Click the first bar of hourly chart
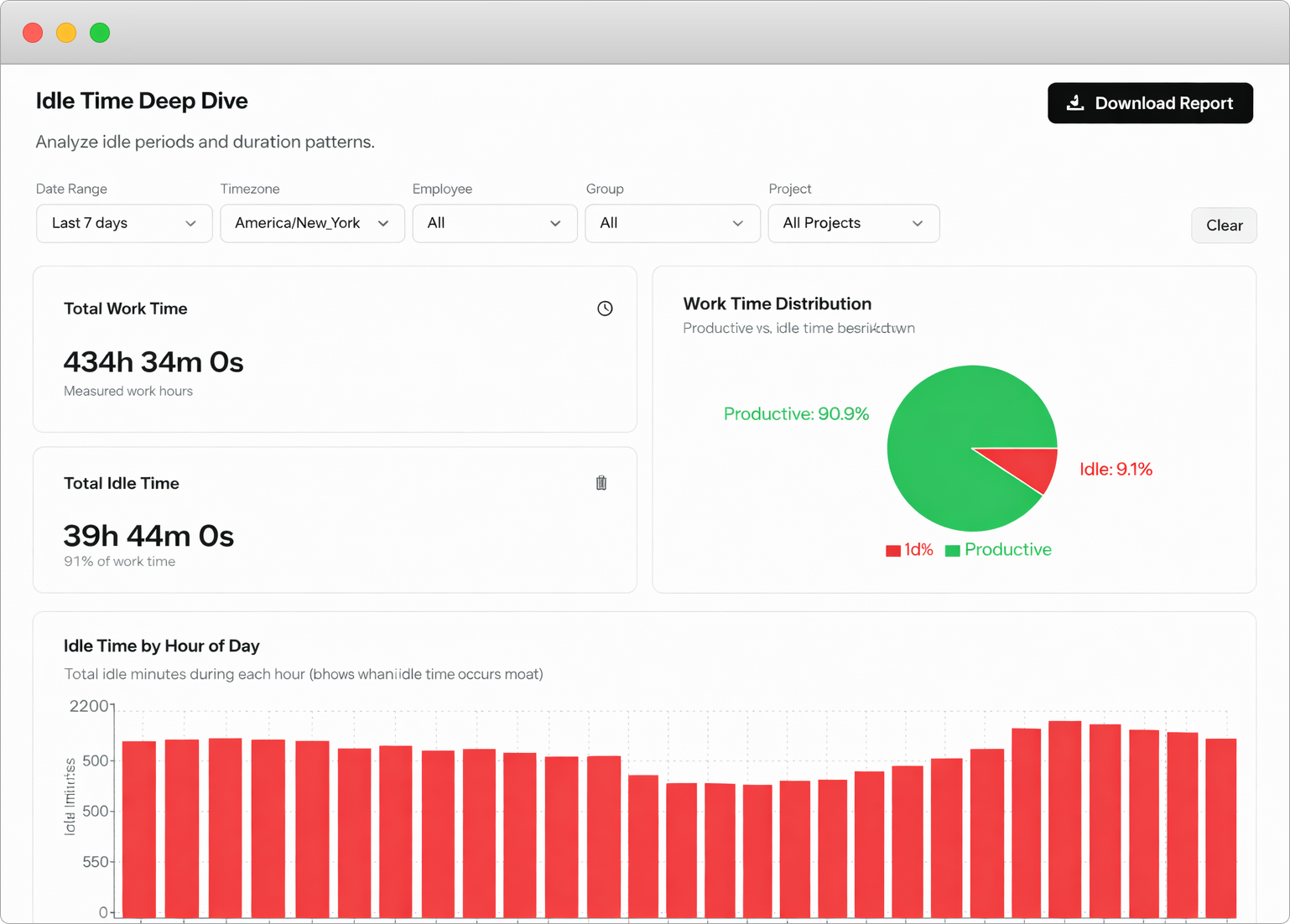The height and width of the screenshot is (924, 1290). tap(139, 828)
